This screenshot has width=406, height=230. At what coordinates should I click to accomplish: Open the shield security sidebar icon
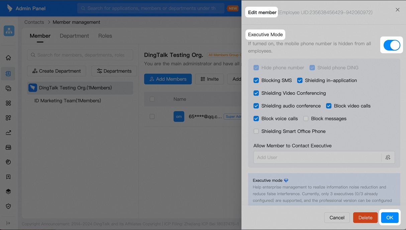click(8, 206)
